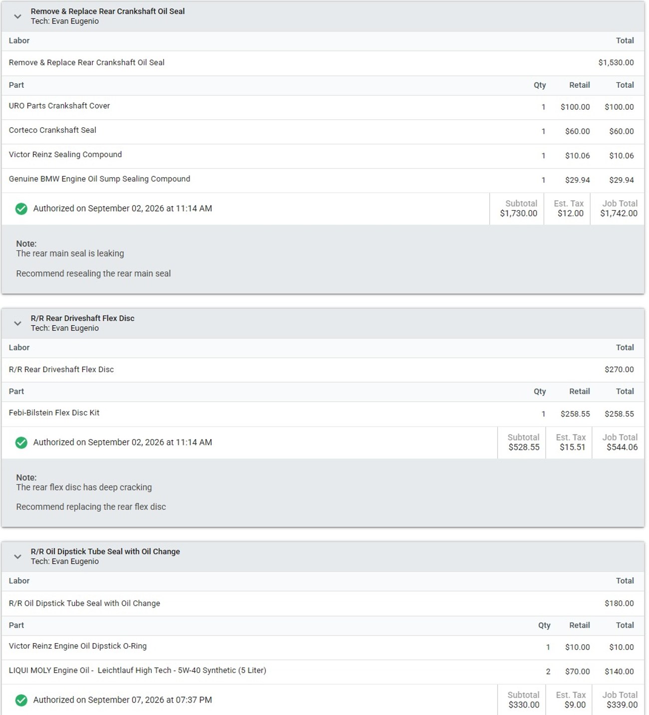Collapse the Rear Crankshaft Oil Seal job
The width and height of the screenshot is (649, 715).
click(17, 16)
